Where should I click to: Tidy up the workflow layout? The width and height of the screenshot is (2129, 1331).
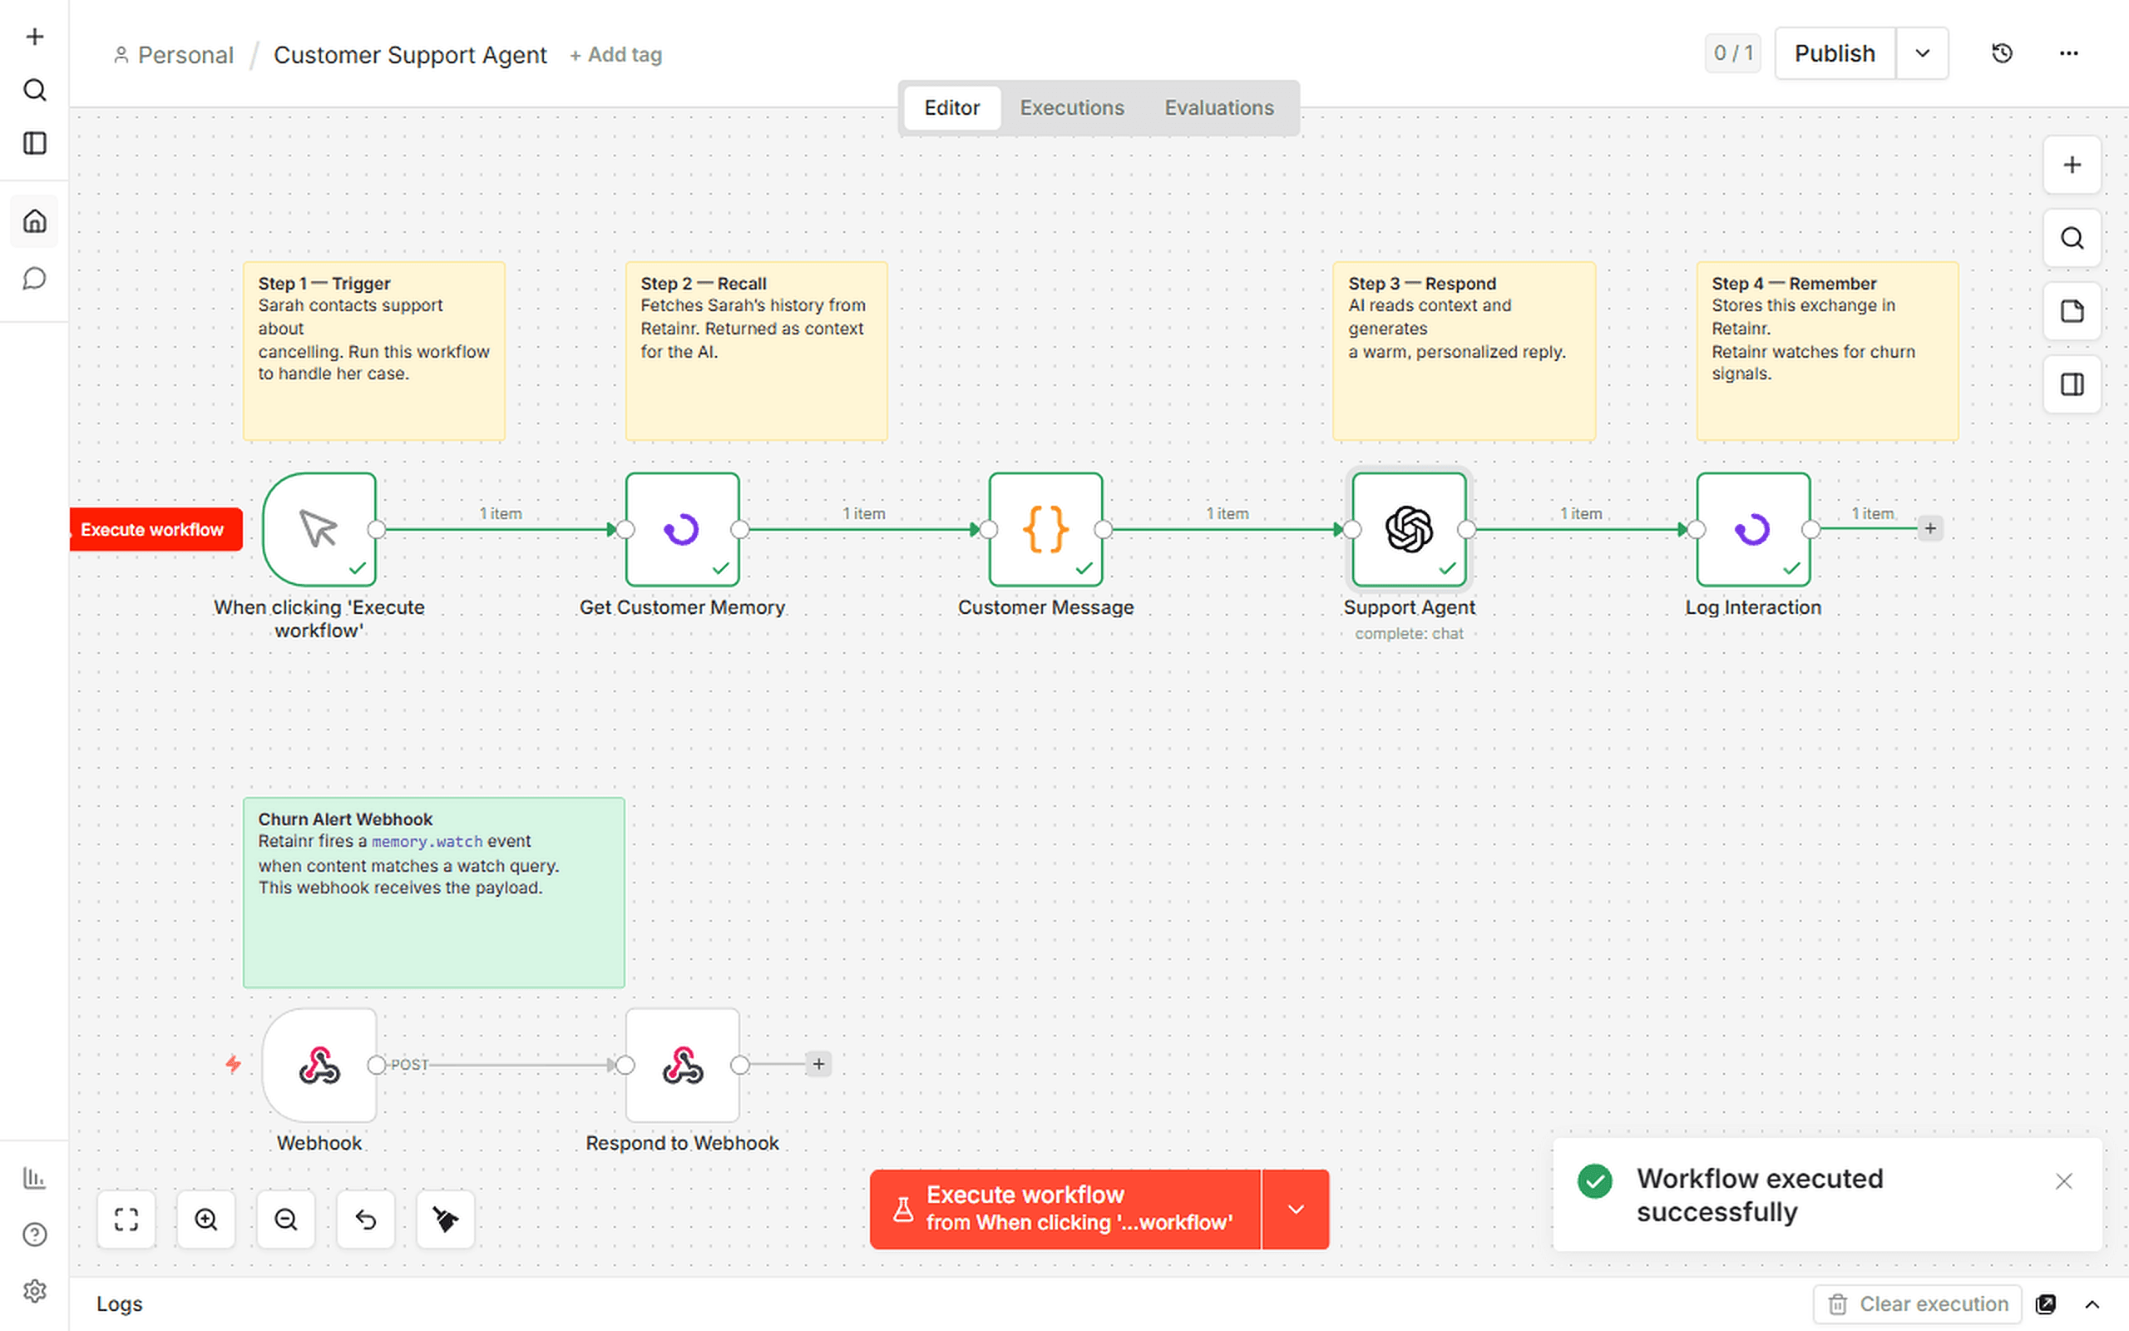pos(445,1220)
